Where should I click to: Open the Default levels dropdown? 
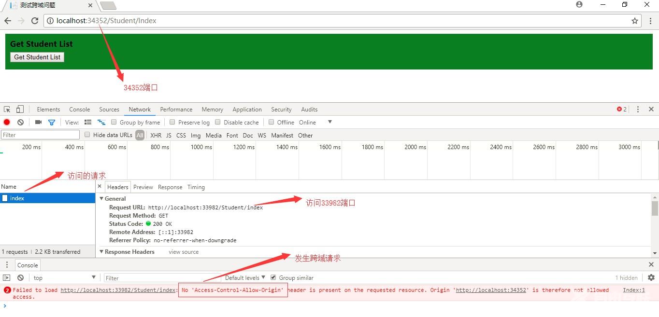[x=245, y=277]
